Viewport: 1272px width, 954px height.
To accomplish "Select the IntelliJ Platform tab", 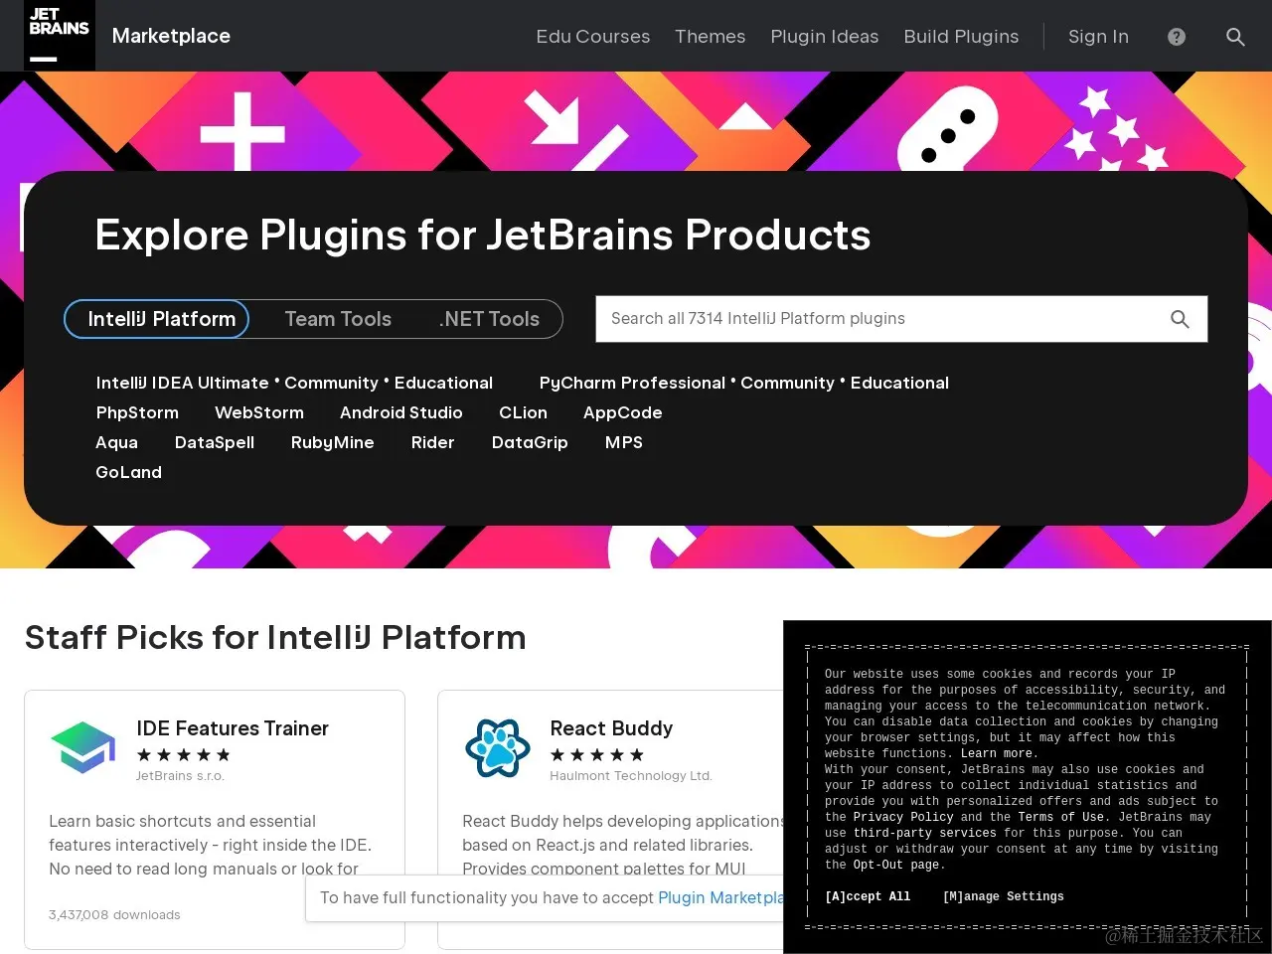I will click(x=157, y=319).
